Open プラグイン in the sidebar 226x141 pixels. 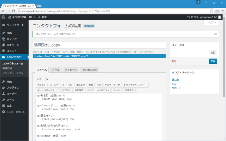click(x=12, y=87)
